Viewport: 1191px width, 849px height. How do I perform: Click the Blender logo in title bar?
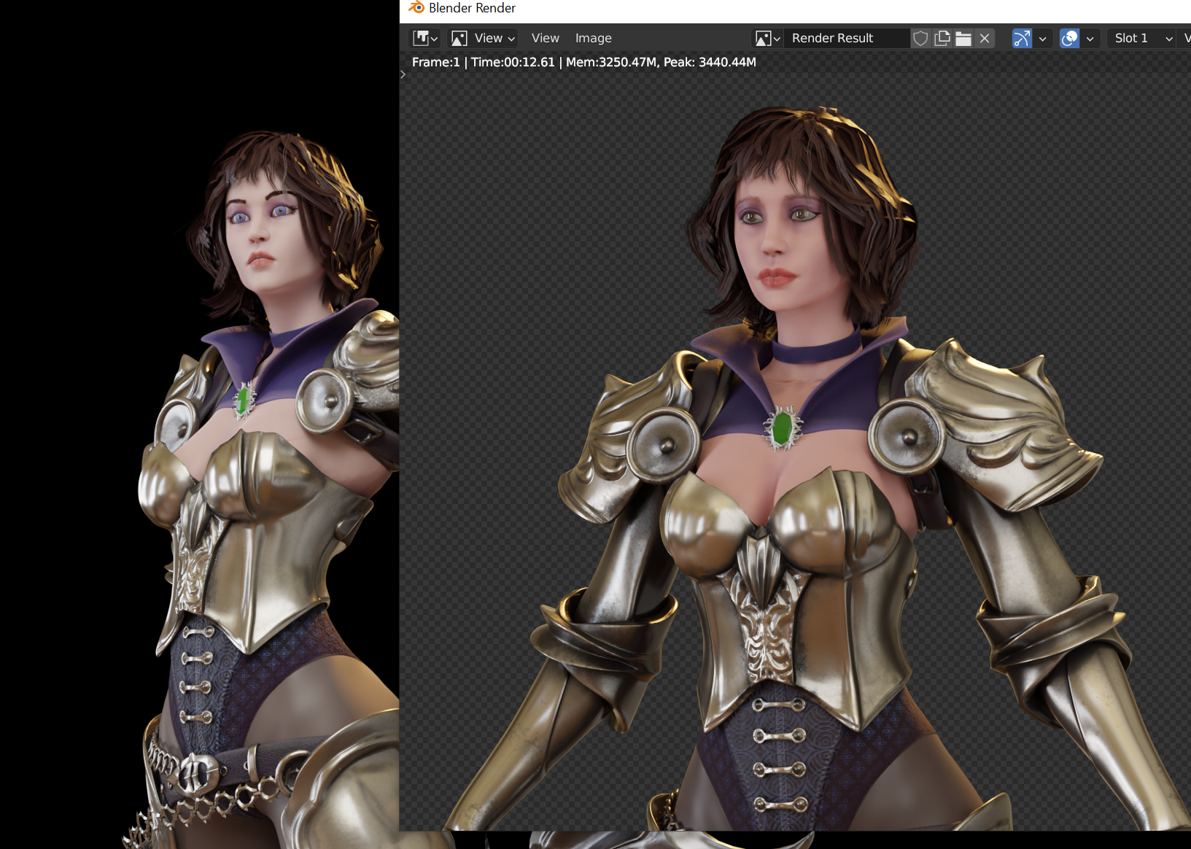416,8
